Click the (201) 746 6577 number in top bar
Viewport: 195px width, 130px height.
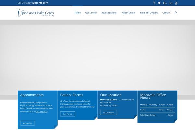40,3
